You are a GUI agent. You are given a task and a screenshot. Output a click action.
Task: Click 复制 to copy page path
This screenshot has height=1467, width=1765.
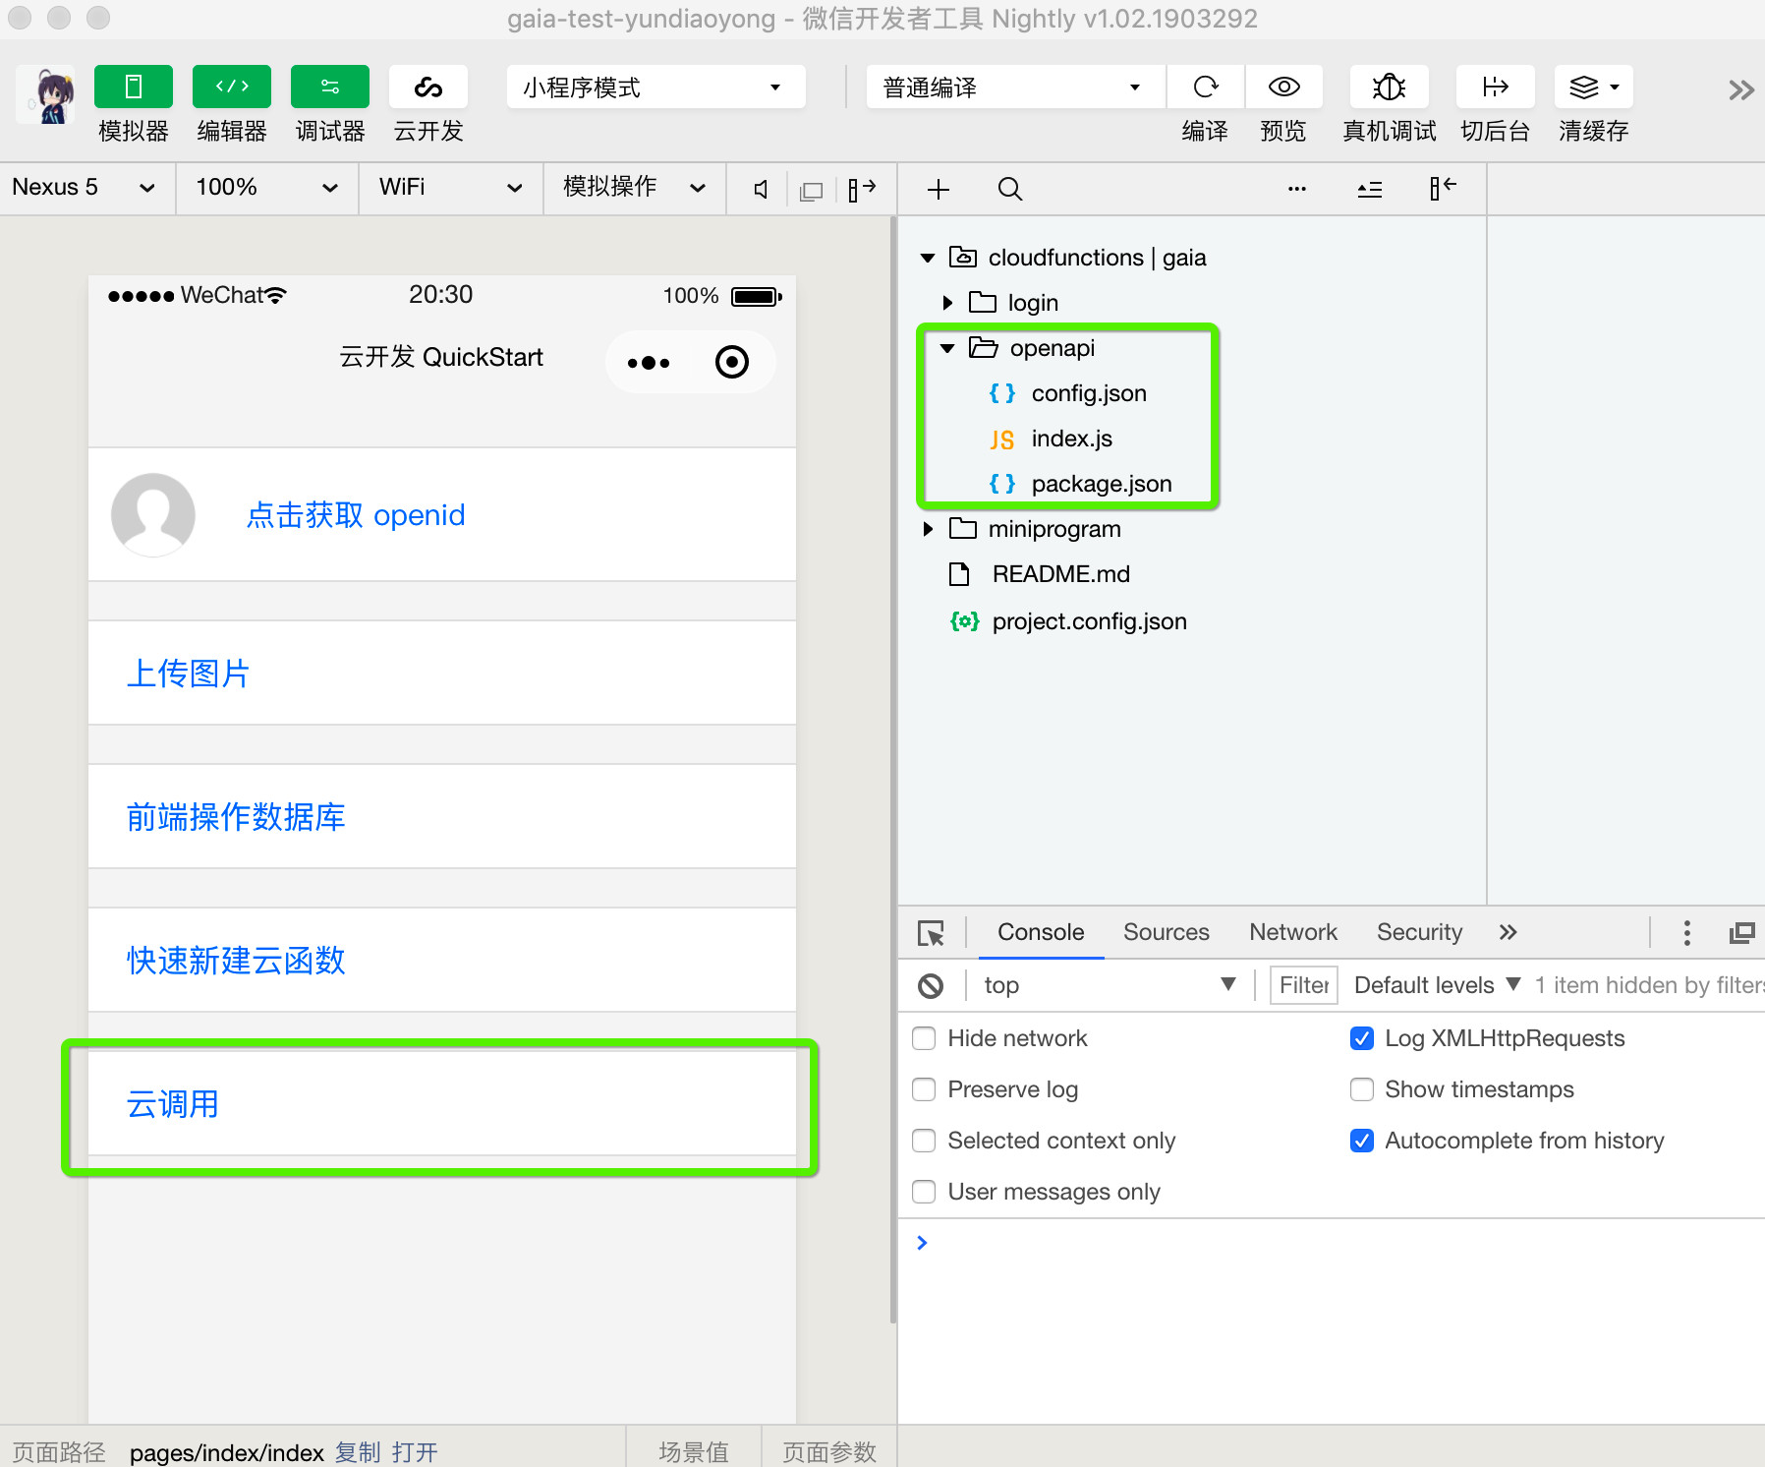pyautogui.click(x=358, y=1452)
